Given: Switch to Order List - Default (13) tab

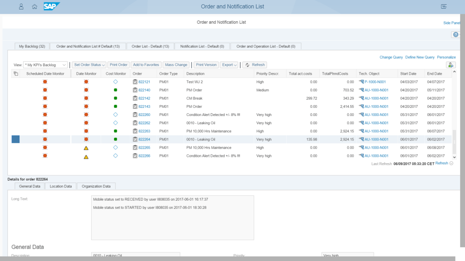Looking at the screenshot, I should point(150,47).
